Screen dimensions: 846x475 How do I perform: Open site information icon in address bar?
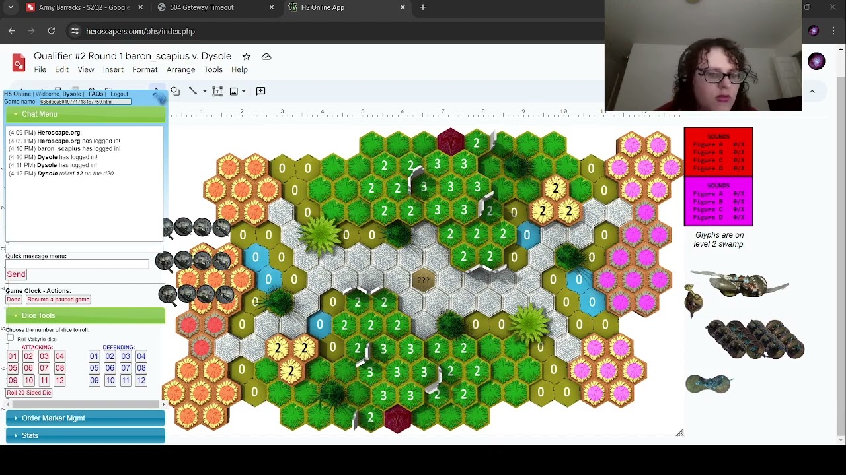[x=75, y=31]
